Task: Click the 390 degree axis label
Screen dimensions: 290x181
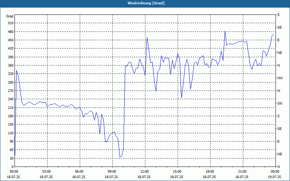Action: (11, 57)
